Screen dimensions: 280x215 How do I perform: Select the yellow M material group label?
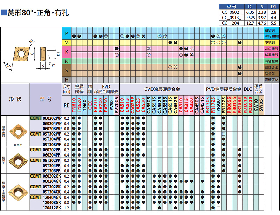[66, 42]
